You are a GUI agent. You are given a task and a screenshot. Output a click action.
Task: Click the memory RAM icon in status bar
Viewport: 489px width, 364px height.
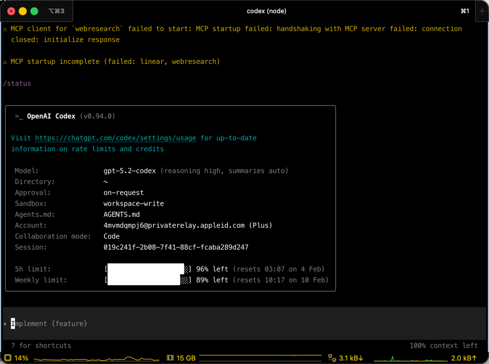pyautogui.click(x=171, y=358)
